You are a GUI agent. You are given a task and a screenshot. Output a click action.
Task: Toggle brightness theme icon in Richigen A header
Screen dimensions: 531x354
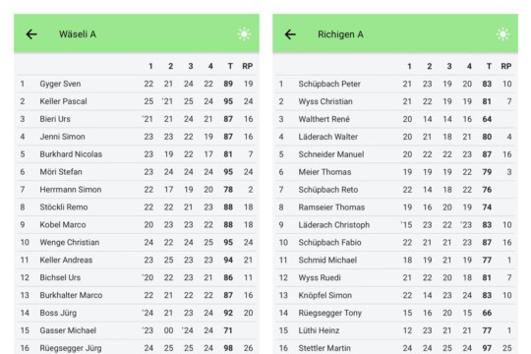coord(502,34)
